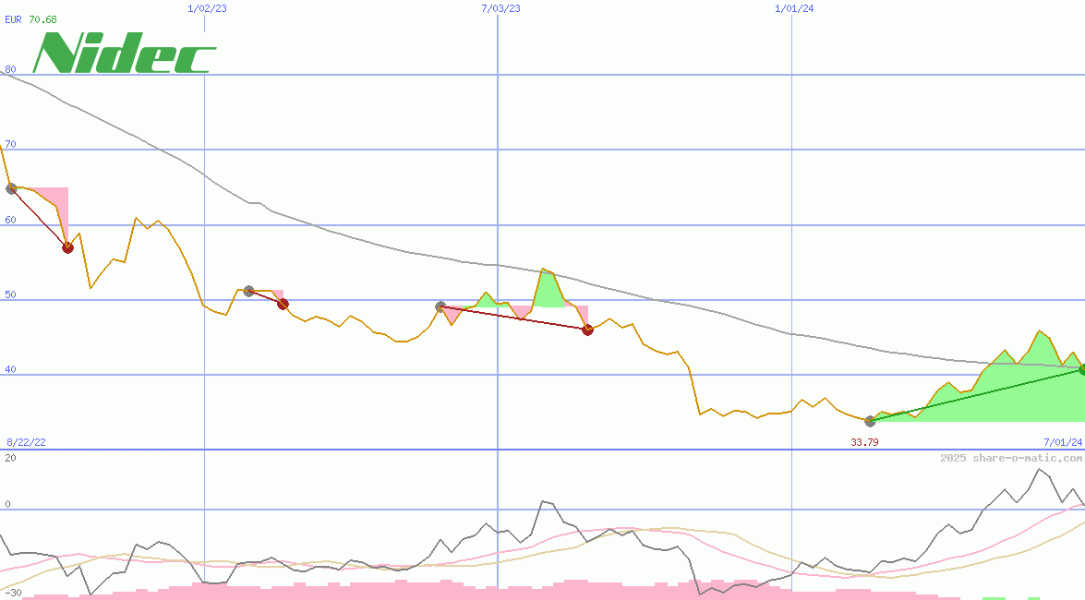Click the 0 oscillator axis label

tap(7, 504)
